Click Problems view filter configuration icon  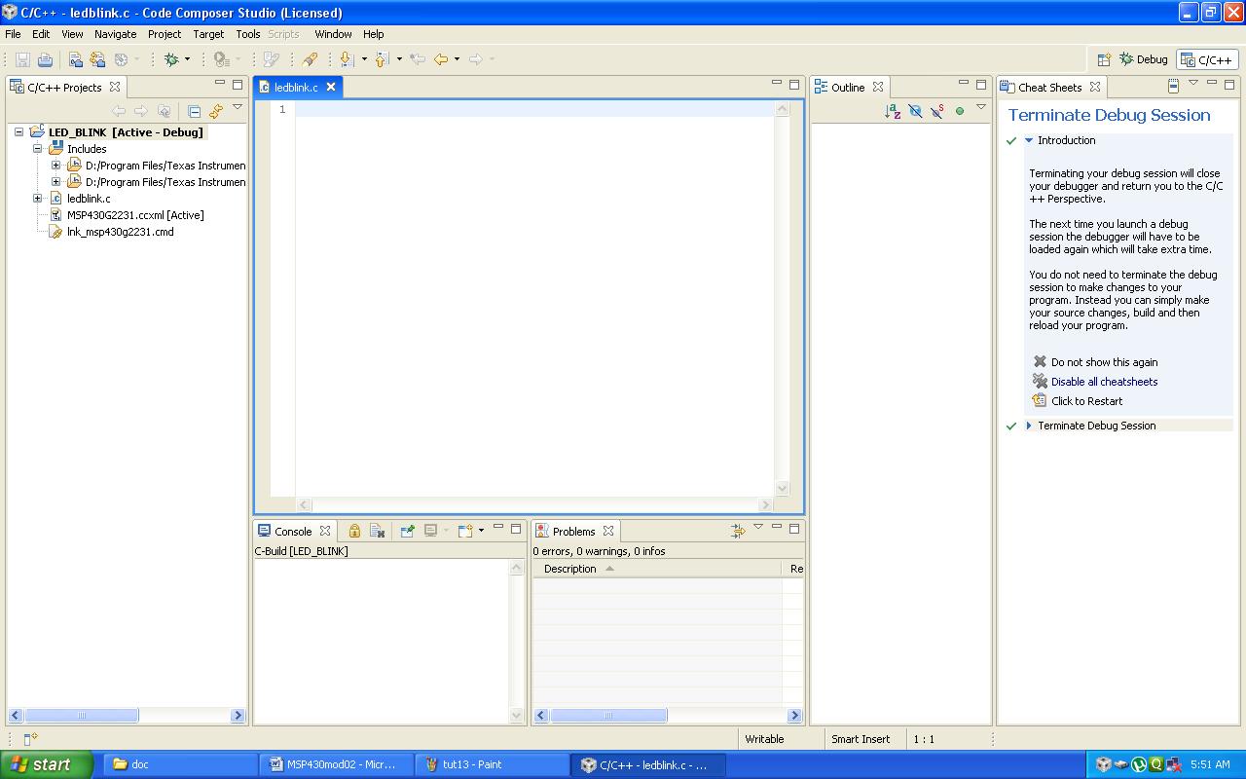(x=738, y=531)
